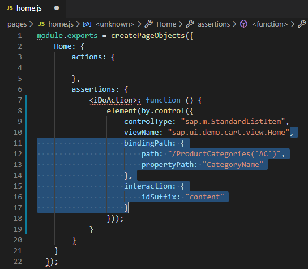The height and width of the screenshot is (269, 308).
Task: Select the home.js editor tab
Action: 33,8
